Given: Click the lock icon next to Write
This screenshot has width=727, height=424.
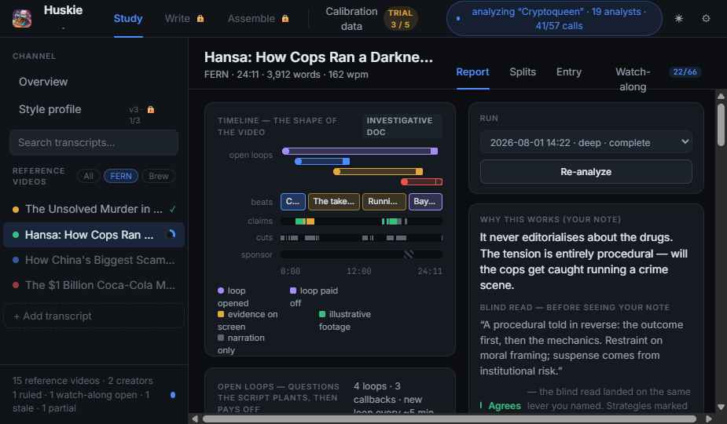Looking at the screenshot, I should coord(200,19).
